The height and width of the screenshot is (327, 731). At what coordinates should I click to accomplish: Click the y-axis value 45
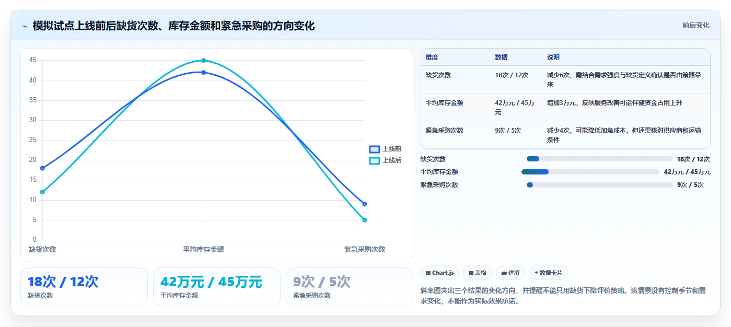coord(32,60)
